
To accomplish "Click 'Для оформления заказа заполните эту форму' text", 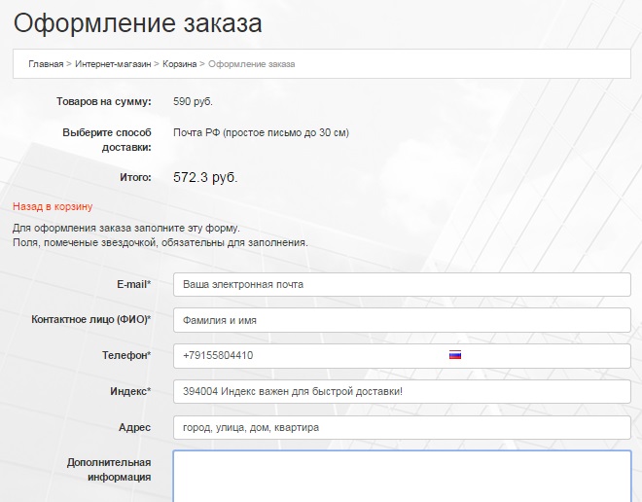I will (126, 228).
